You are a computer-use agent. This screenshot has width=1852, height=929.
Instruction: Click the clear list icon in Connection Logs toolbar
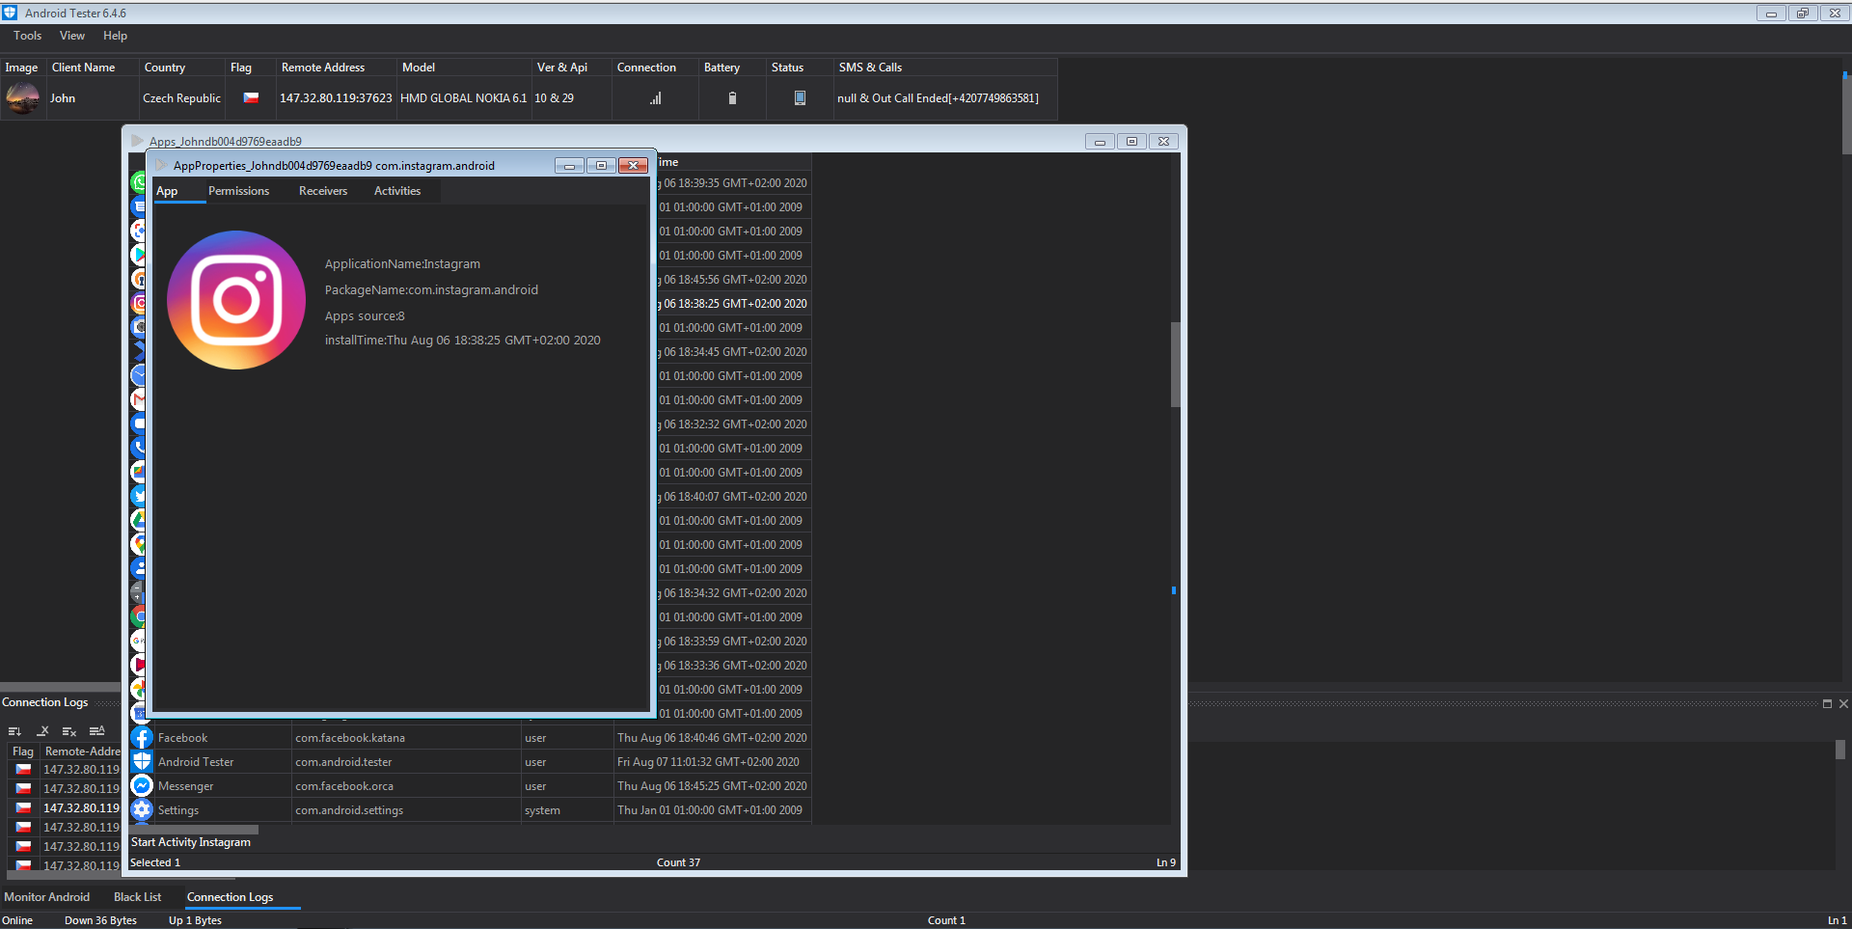tap(69, 731)
